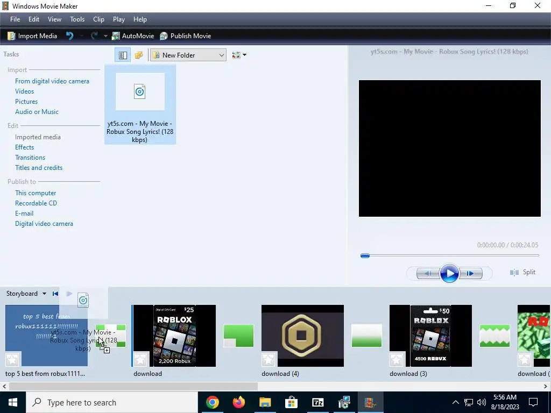Toggle the Tasks pane view icon
The width and height of the screenshot is (551, 413).
(123, 55)
